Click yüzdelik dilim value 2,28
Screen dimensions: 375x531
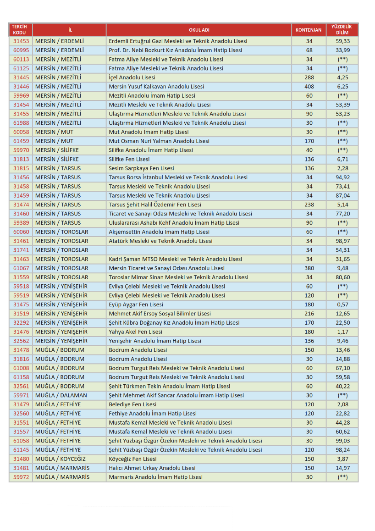[x=342, y=168]
